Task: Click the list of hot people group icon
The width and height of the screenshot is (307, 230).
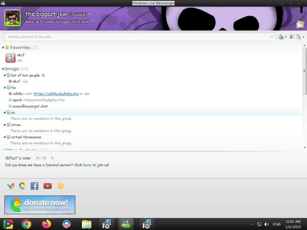Action: (8, 75)
